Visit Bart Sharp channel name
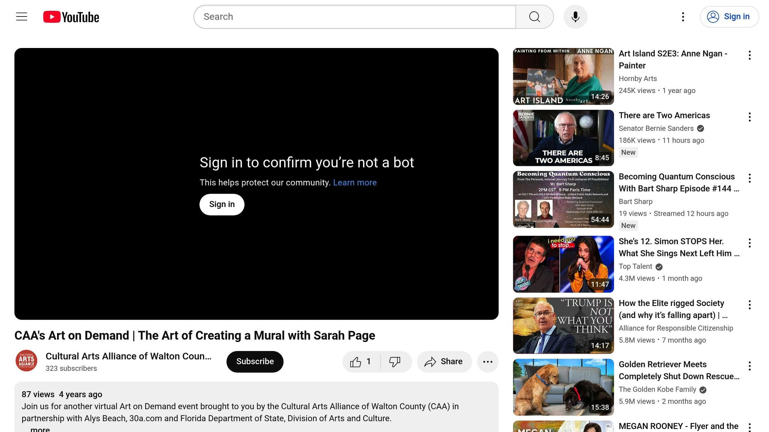Screen dimensions: 769x432 tap(635, 202)
